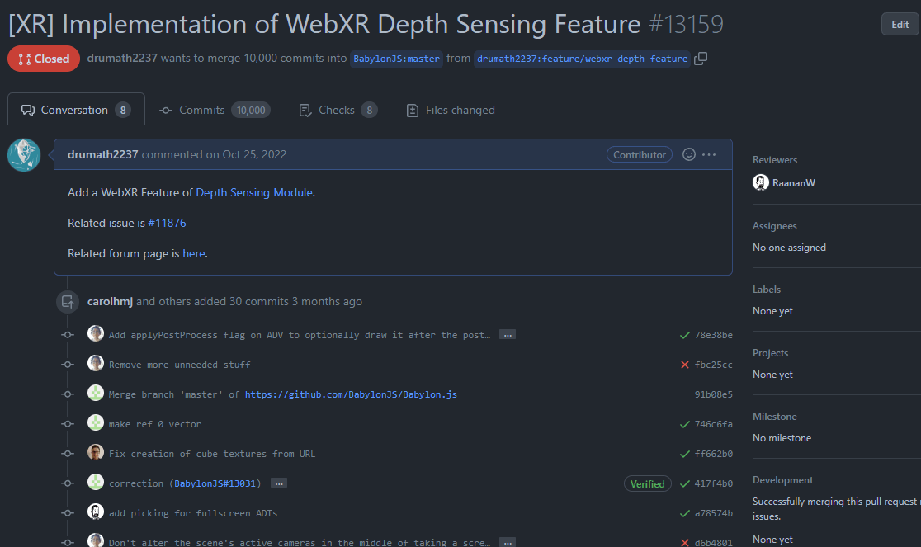This screenshot has width=921, height=547.
Task: Open the Development sidebar section
Action: [782, 480]
